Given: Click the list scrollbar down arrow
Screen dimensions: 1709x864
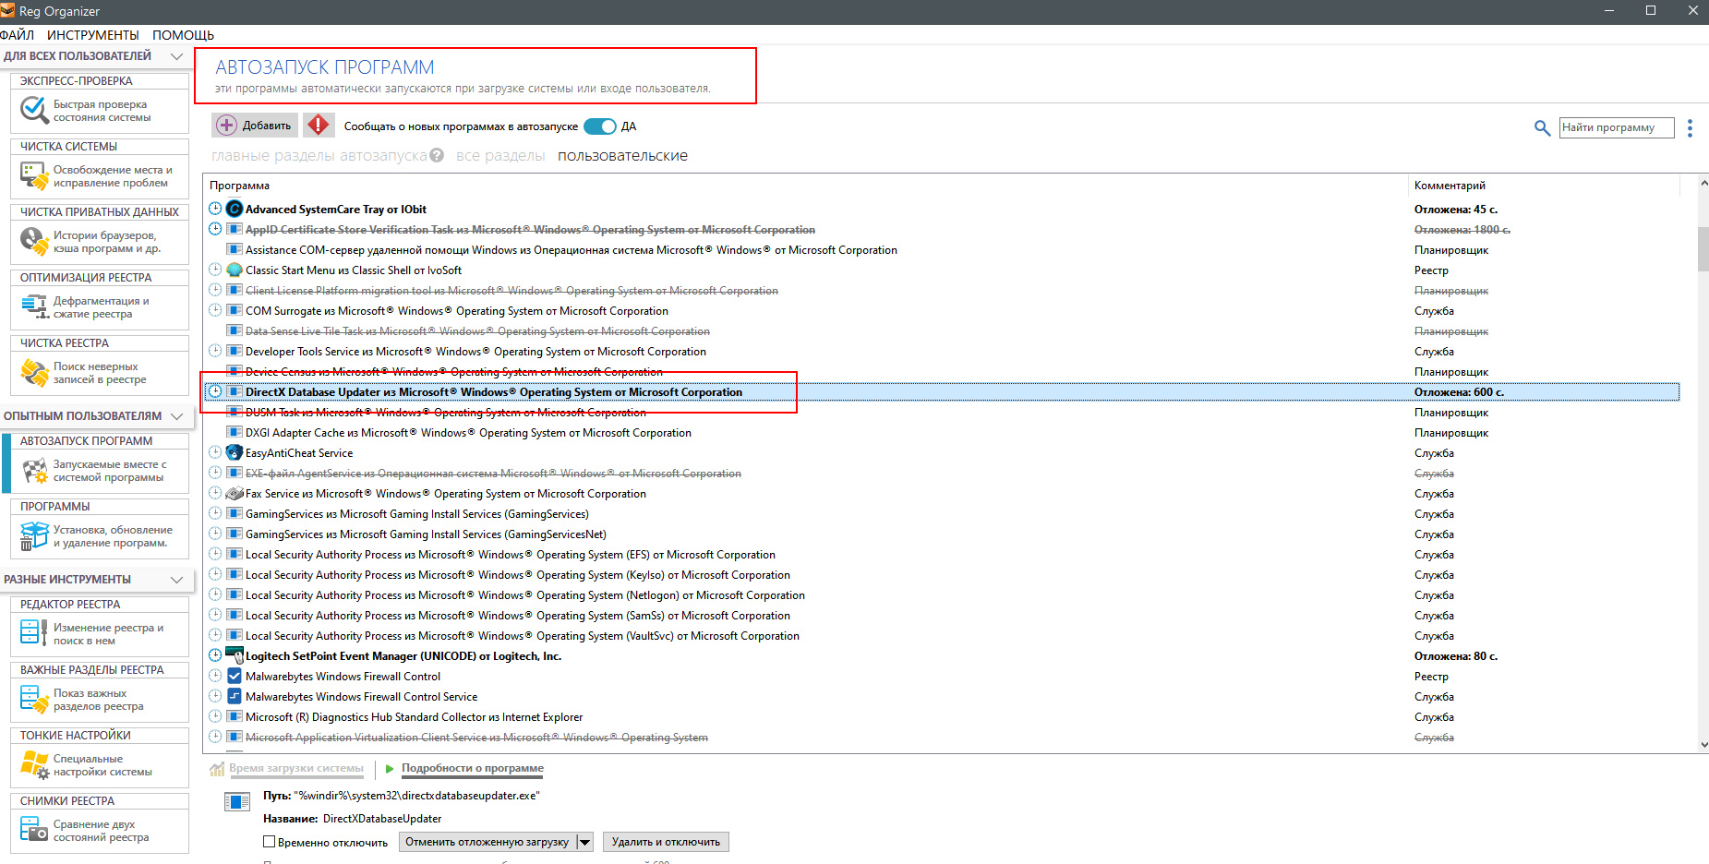Looking at the screenshot, I should point(1703,745).
